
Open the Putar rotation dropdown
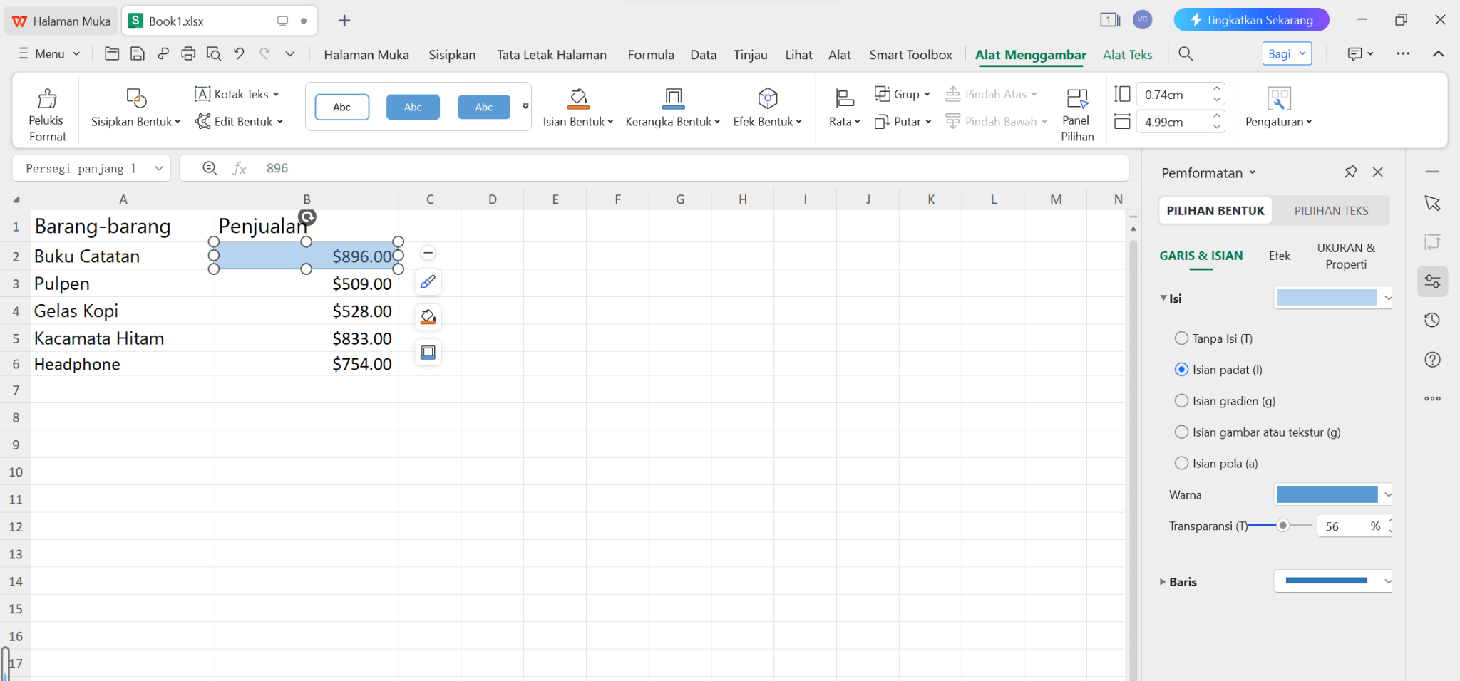tap(903, 121)
